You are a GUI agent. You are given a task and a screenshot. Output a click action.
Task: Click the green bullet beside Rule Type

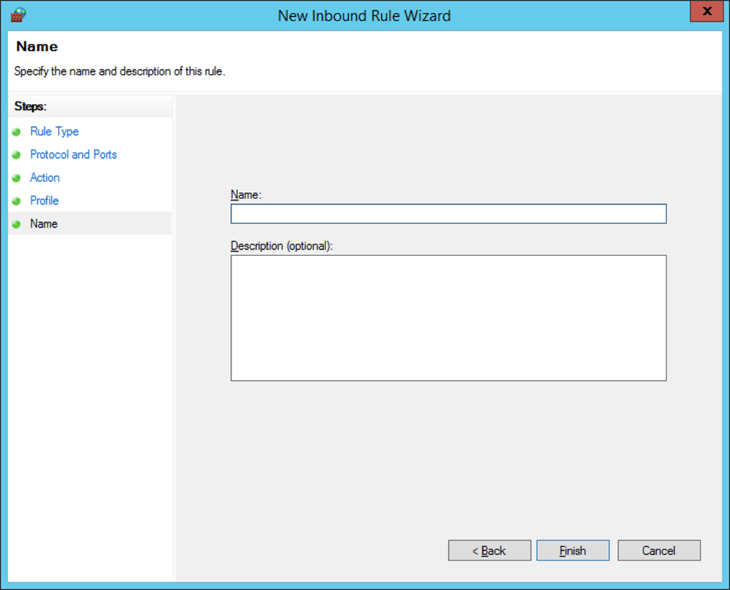tap(17, 132)
